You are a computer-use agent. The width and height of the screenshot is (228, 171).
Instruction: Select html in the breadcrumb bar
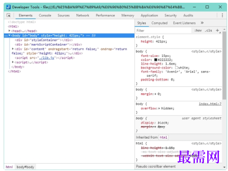coord(9,167)
